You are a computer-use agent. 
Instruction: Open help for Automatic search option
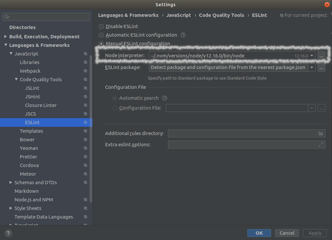click(165, 98)
